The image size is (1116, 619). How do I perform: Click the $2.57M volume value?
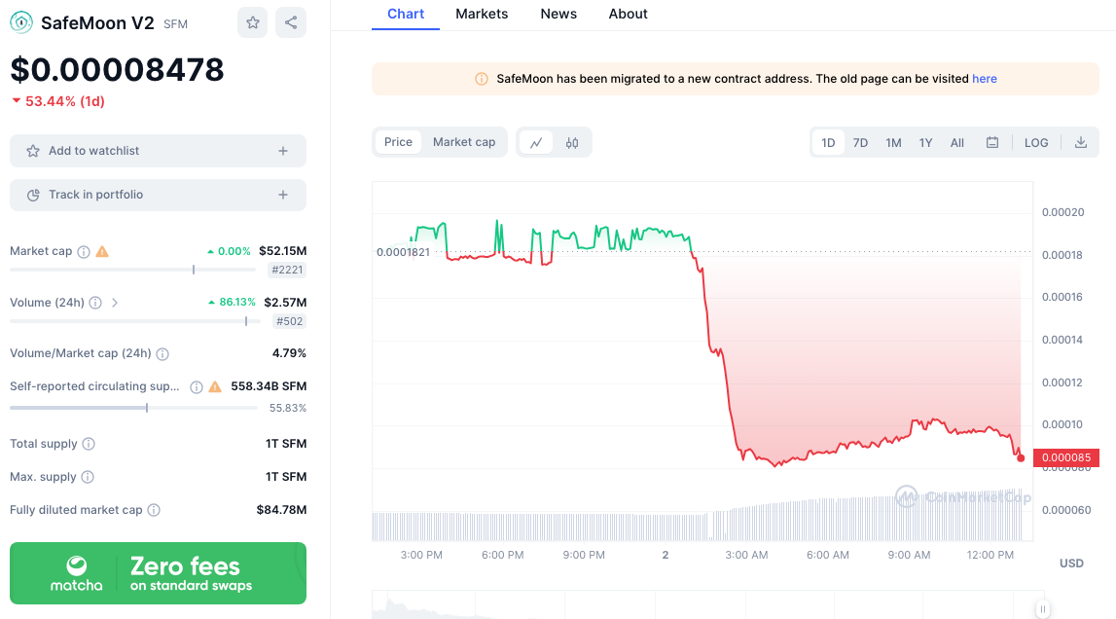[x=285, y=303]
